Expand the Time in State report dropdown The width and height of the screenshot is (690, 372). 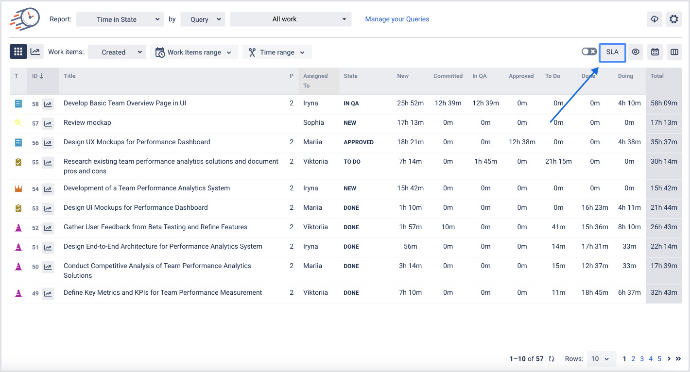pos(120,19)
